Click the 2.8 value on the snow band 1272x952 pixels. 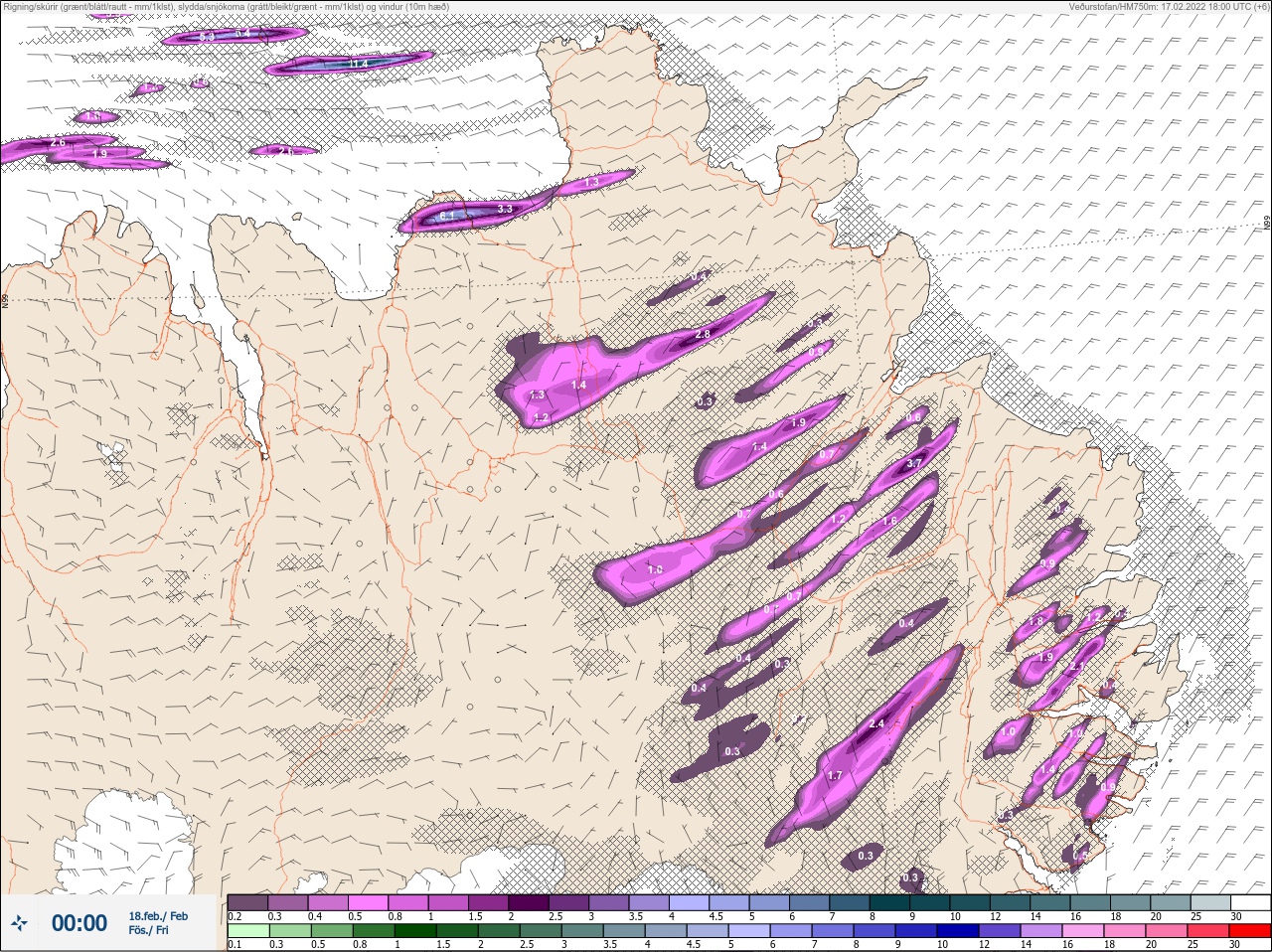click(x=703, y=335)
